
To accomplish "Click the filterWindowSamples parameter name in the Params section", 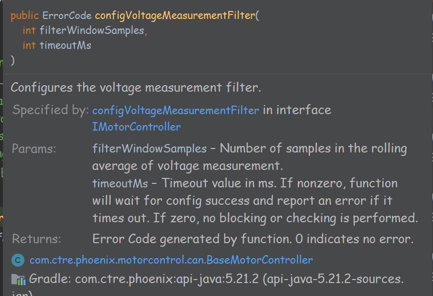I will click(x=149, y=148).
